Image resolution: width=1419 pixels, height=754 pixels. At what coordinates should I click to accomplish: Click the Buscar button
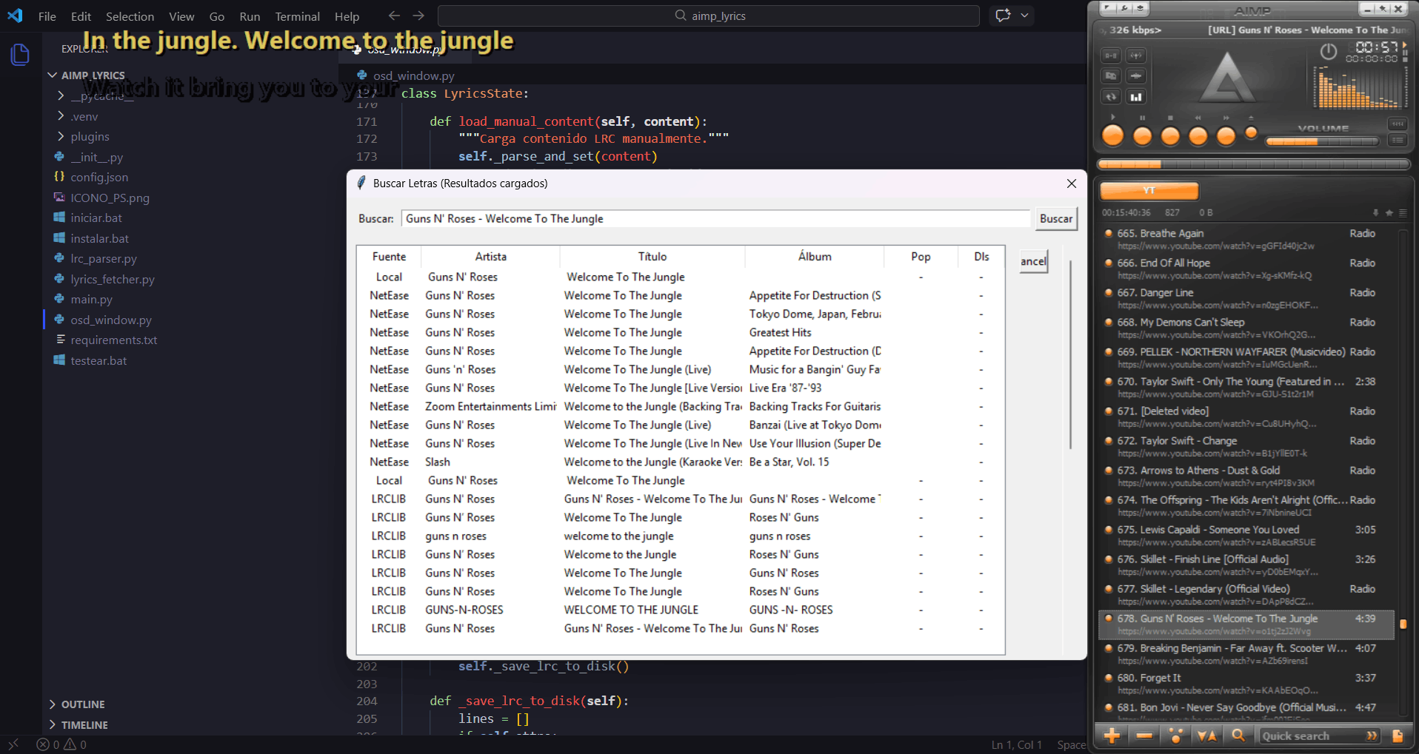click(x=1055, y=219)
